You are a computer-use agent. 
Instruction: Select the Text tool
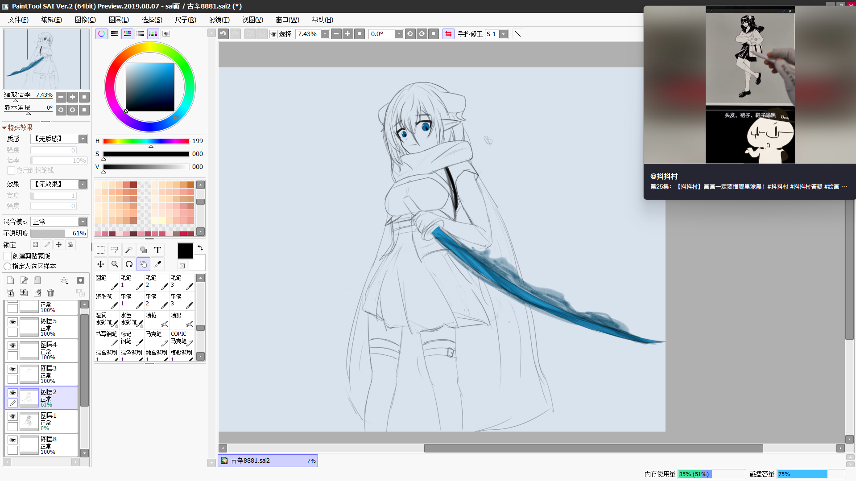pyautogui.click(x=157, y=250)
